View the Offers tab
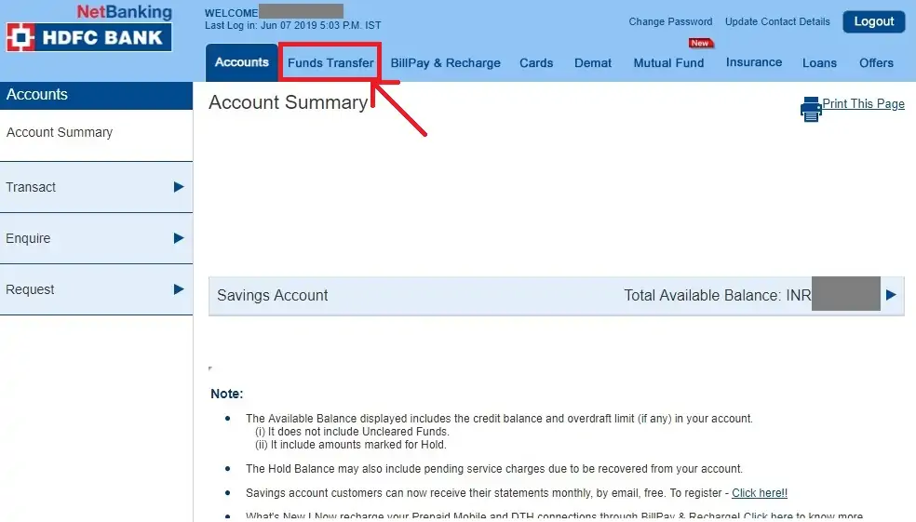Screen dimensions: 916x522 click(x=876, y=63)
